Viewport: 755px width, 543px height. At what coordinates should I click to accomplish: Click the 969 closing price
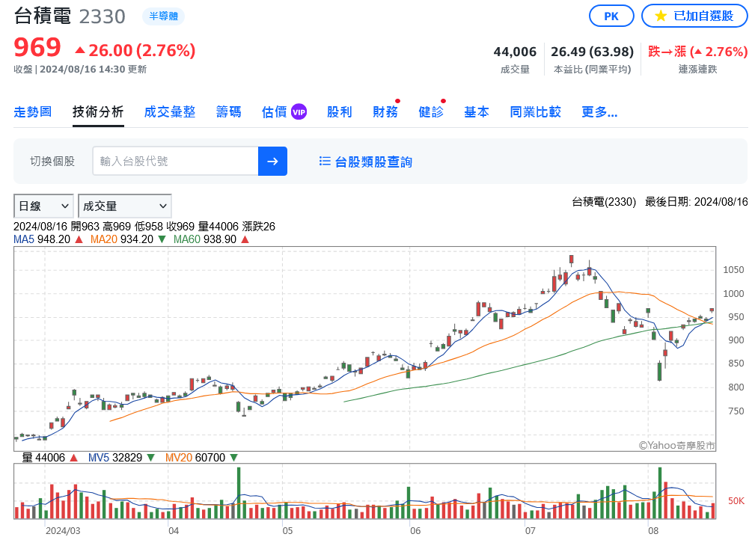37,48
